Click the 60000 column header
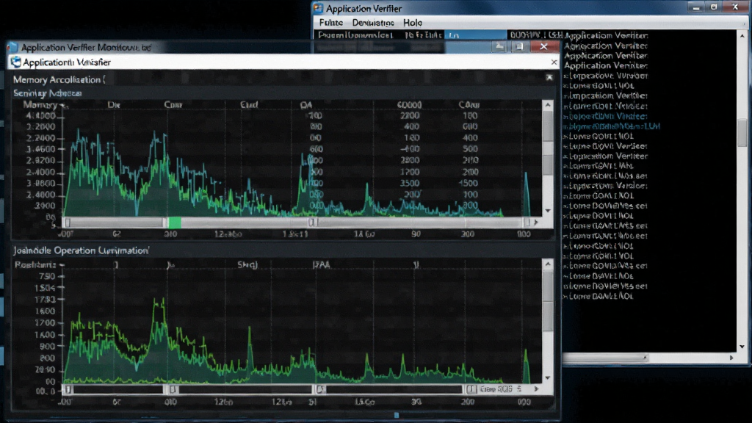Image resolution: width=752 pixels, height=423 pixels. point(409,104)
